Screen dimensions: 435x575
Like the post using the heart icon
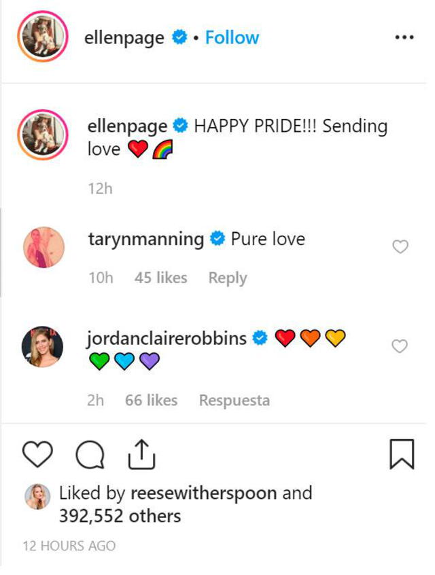(39, 453)
